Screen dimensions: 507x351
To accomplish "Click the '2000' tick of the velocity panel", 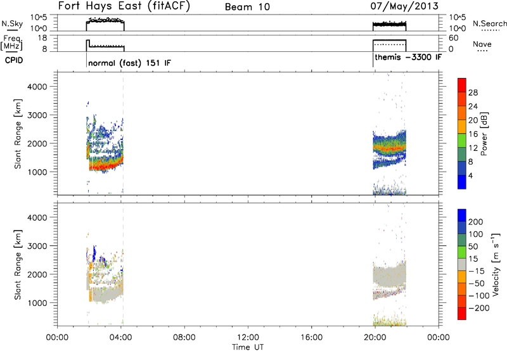I will pos(37,274).
